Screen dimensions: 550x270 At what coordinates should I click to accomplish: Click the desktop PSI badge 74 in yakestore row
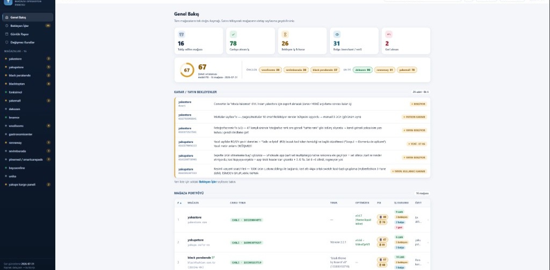382,222
